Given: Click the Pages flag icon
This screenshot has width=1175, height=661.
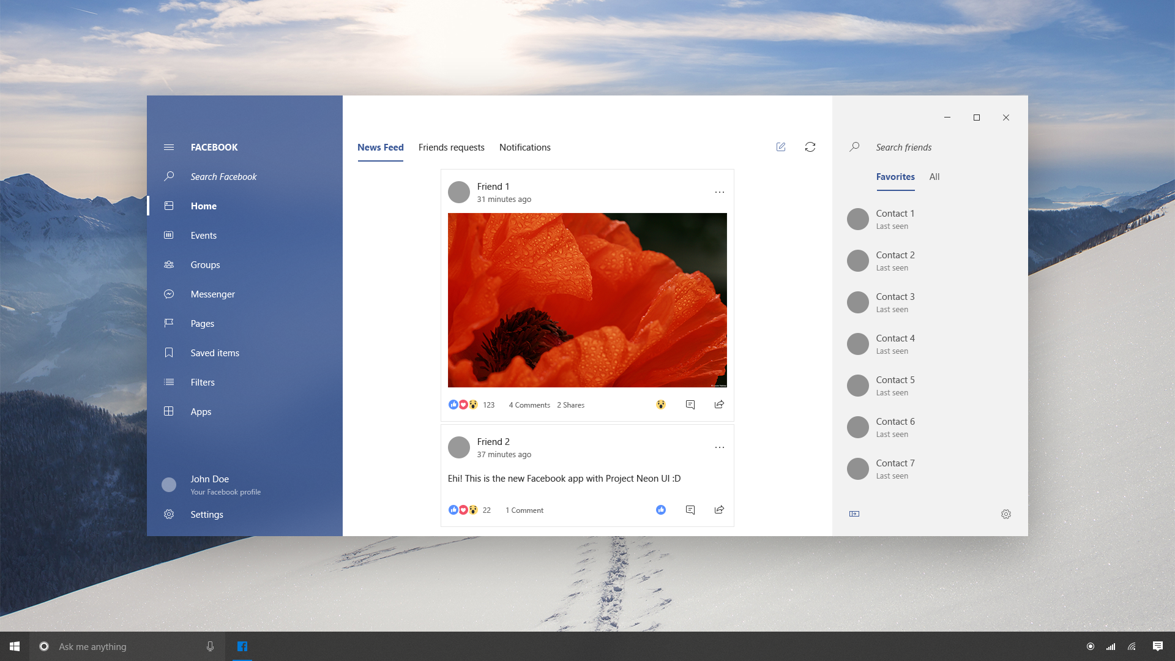Looking at the screenshot, I should [169, 323].
